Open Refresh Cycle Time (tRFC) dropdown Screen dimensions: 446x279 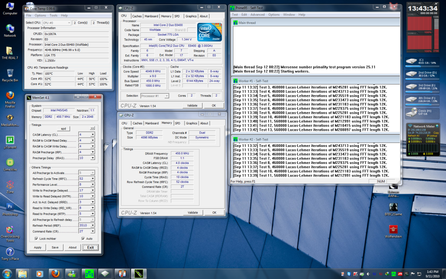[x=87, y=178]
